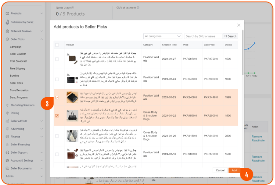Click the orange Add button

click(234, 171)
